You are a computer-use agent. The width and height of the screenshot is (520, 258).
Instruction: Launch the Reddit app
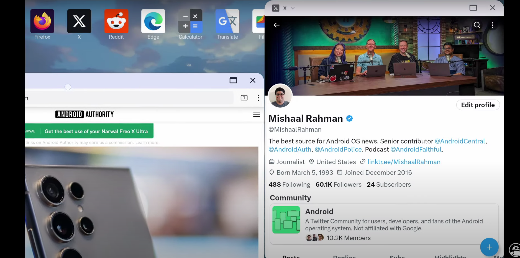click(x=116, y=21)
